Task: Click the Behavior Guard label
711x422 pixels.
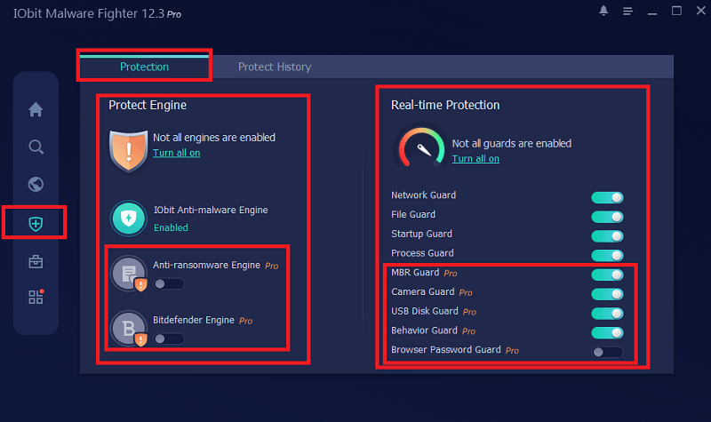Action: point(424,330)
